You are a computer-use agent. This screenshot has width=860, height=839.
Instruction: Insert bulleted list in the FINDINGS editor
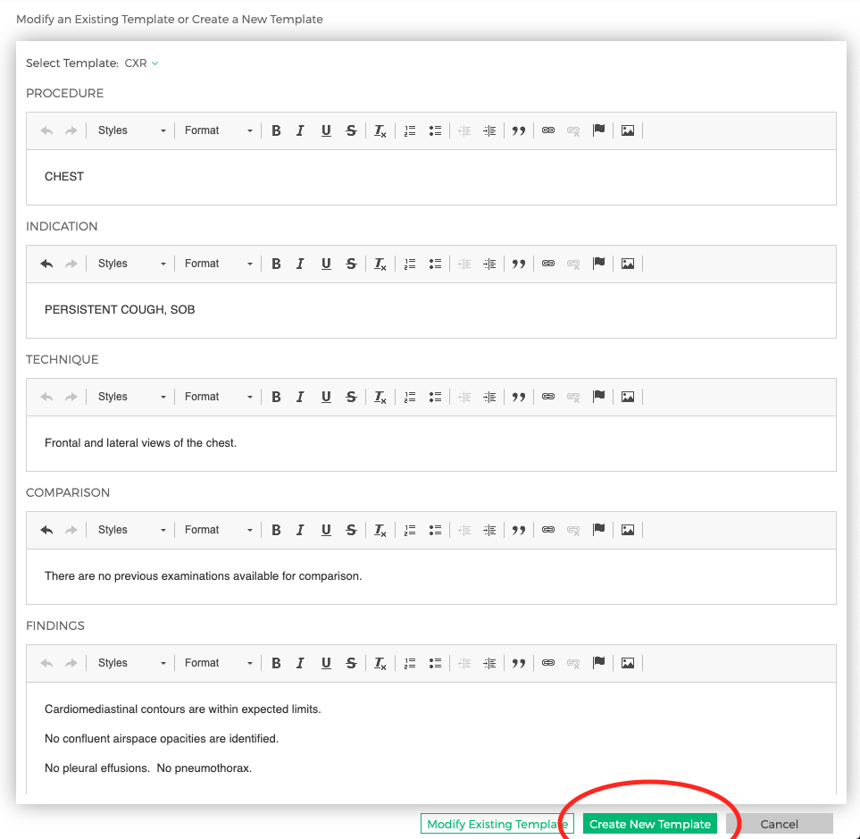[x=435, y=662]
